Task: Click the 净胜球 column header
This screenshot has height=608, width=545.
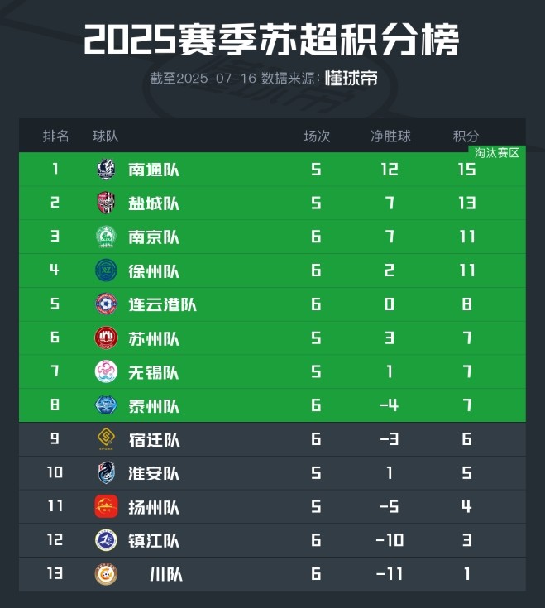Action: coord(390,136)
